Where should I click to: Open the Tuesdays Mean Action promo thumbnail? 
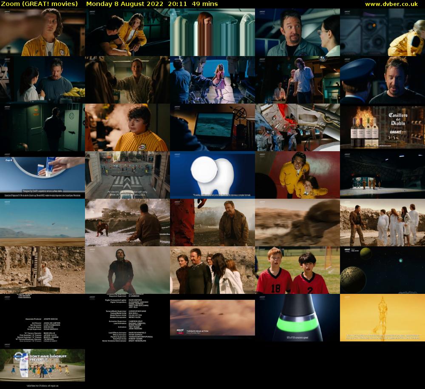[212, 318]
